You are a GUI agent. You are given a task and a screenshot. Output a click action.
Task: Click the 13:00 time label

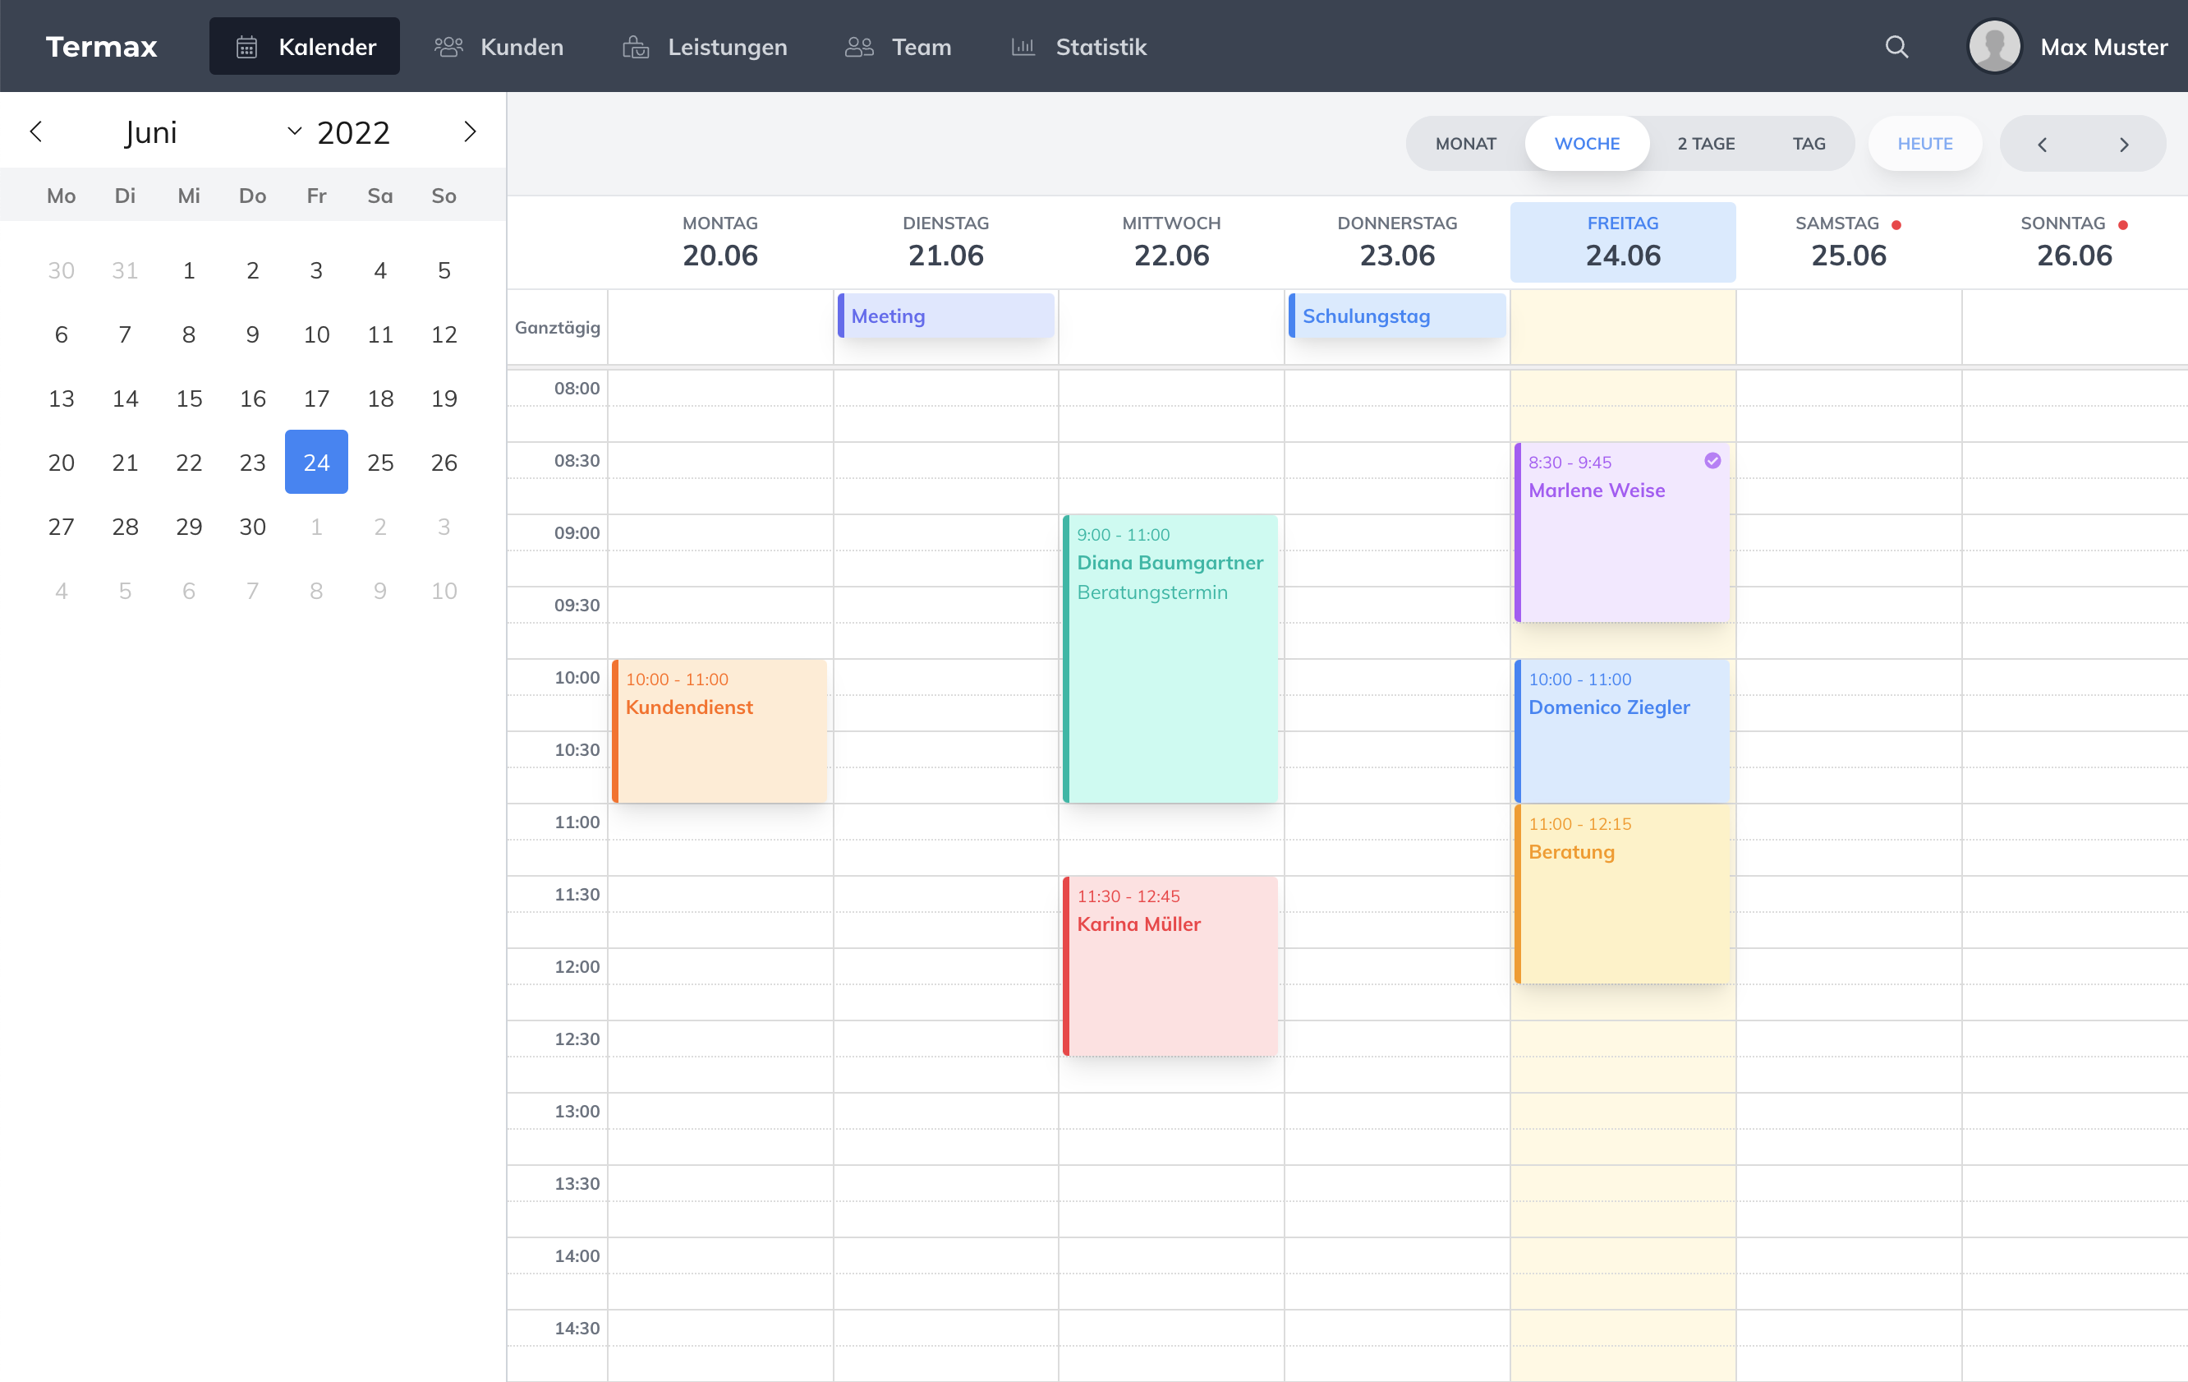[x=577, y=1111]
